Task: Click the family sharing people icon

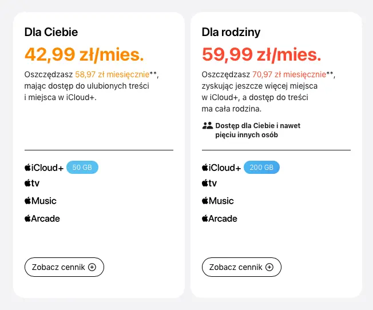Action: pyautogui.click(x=208, y=125)
